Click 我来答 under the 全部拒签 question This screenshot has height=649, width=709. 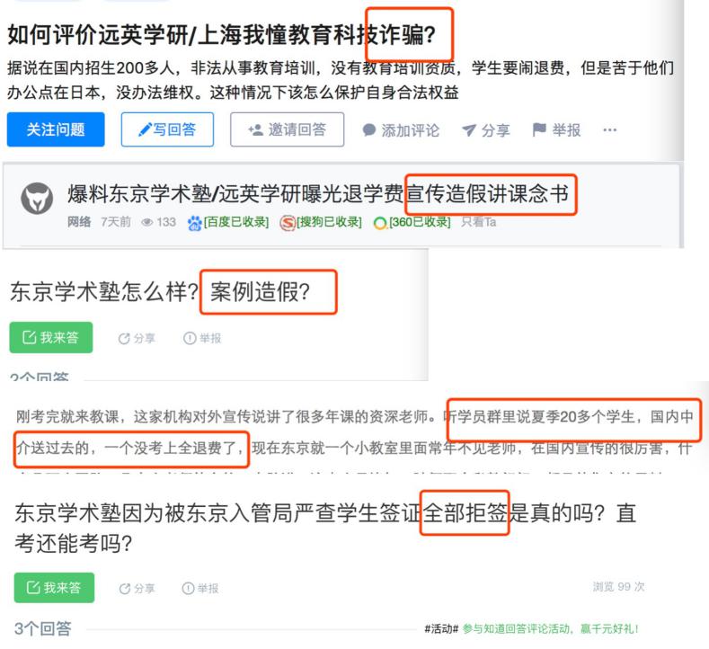click(x=54, y=588)
